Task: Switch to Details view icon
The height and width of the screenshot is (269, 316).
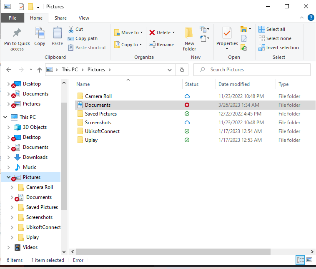Action: point(300,260)
